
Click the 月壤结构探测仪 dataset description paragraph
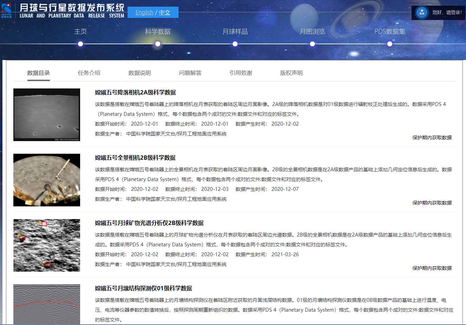tap(274, 310)
